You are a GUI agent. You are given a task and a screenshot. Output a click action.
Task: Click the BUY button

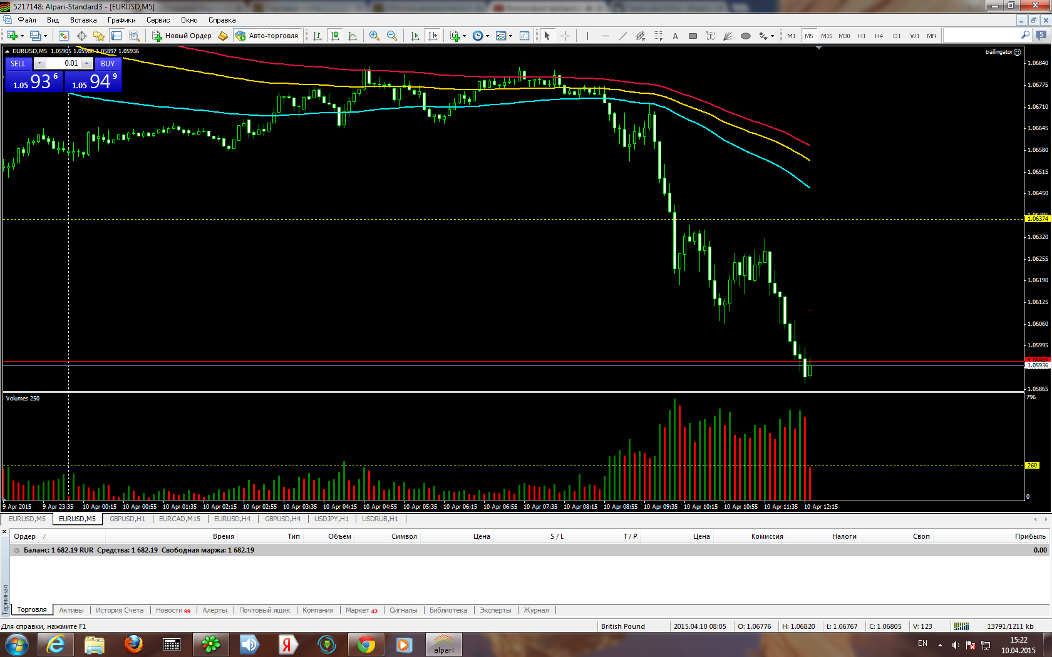point(108,63)
